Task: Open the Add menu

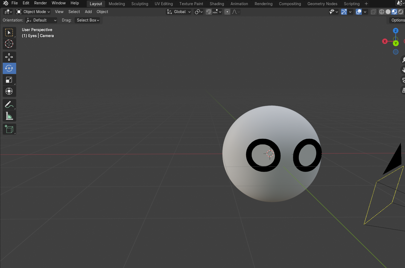Action: (x=88, y=12)
